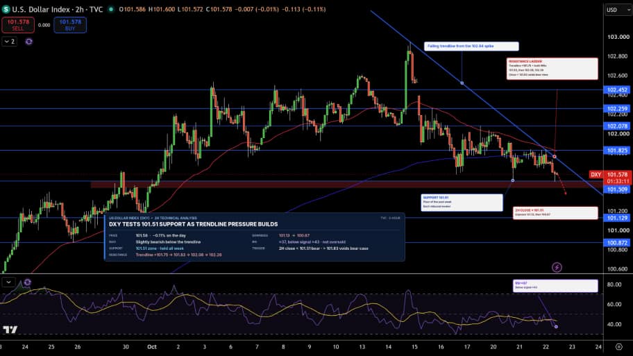This screenshot has height=356, width=633.
Task: Click the low value L101.572
Action: coord(190,9)
